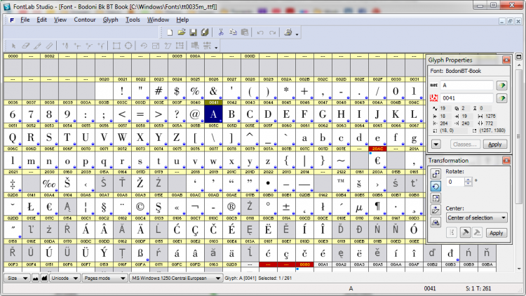Select the Shift transformation mode icon
The height and width of the screenshot is (296, 526).
point(436,174)
